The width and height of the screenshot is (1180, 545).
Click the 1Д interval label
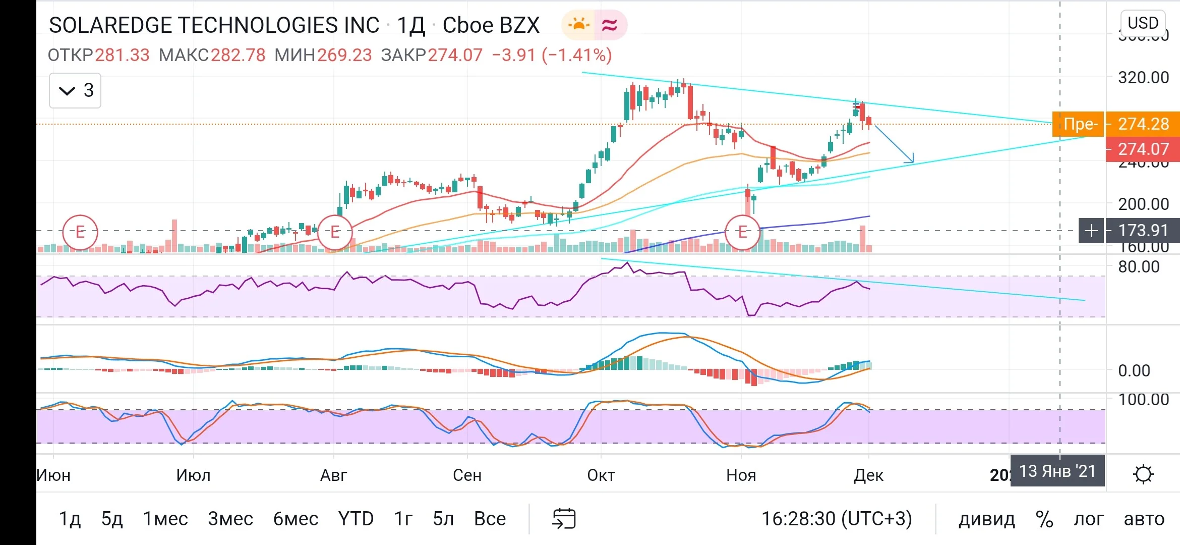pyautogui.click(x=411, y=25)
